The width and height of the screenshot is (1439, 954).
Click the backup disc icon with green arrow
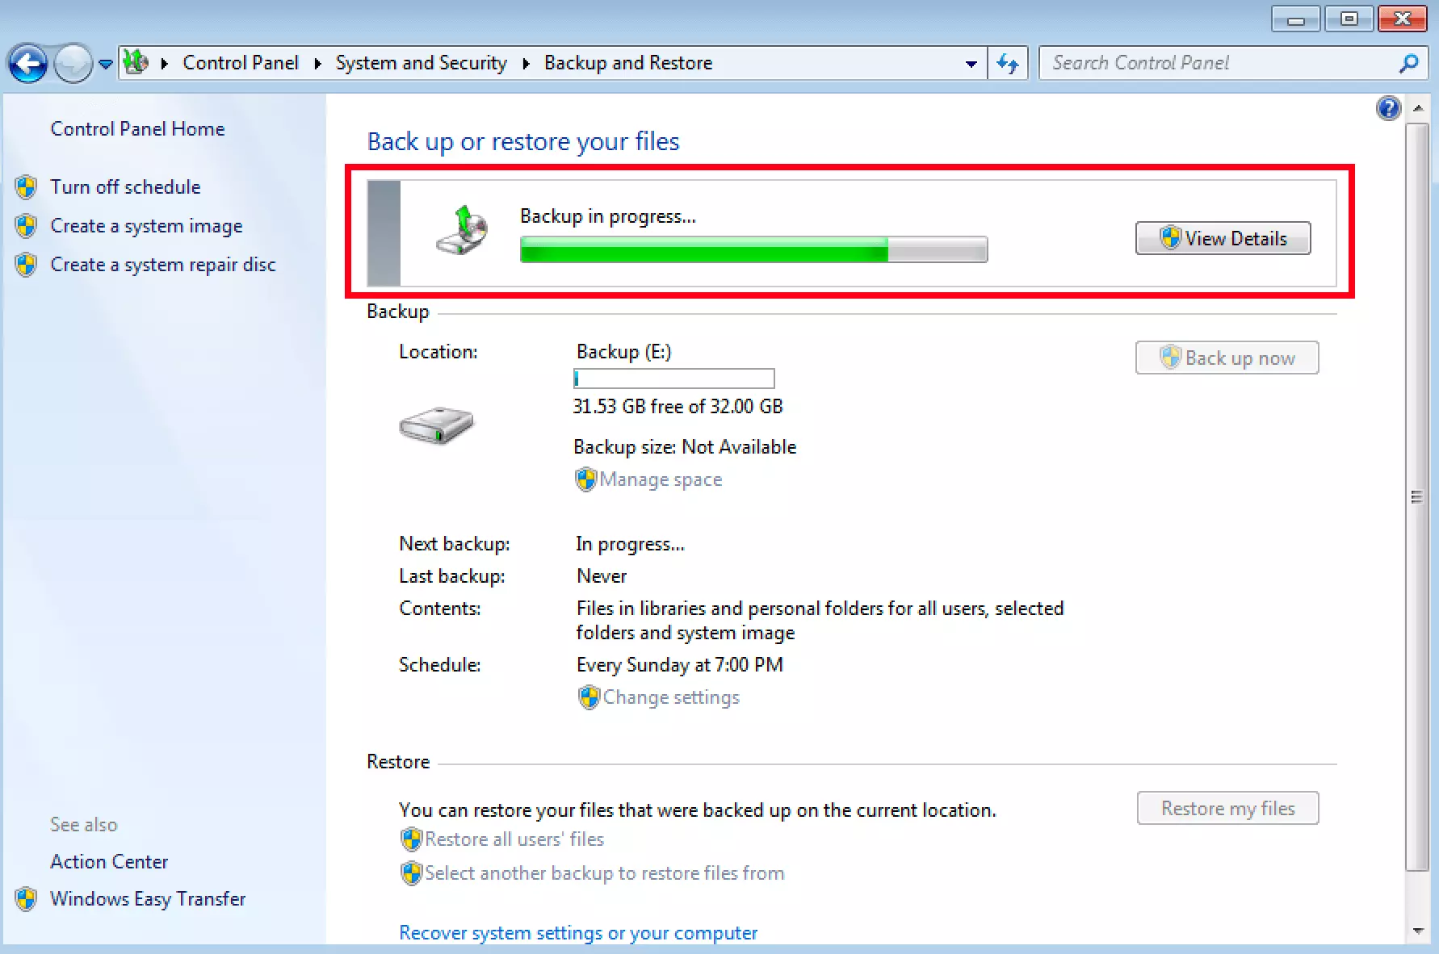point(462,232)
